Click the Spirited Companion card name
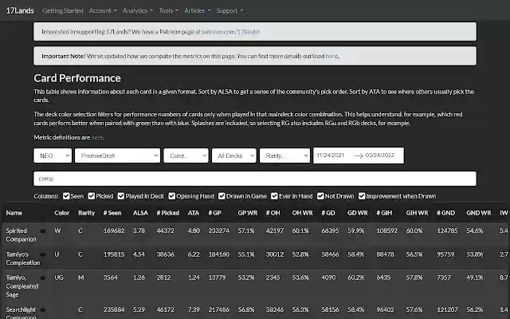 (22, 235)
